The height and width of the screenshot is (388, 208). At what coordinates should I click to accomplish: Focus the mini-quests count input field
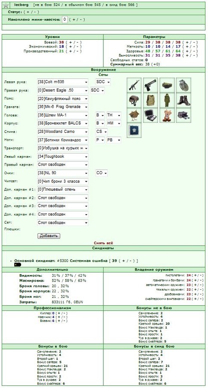(65, 19)
